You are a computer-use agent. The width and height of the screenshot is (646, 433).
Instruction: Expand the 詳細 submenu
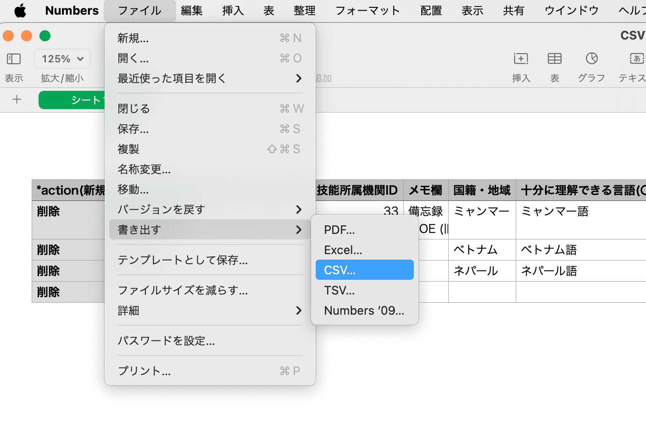tap(210, 311)
